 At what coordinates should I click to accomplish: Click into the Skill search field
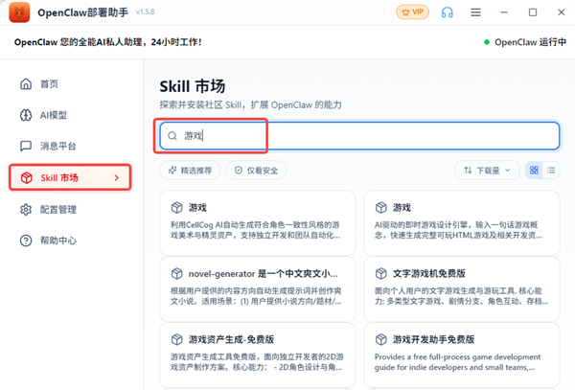[x=359, y=136]
